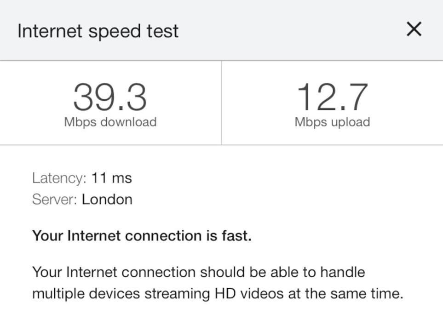The width and height of the screenshot is (443, 314).
Task: Click the "Mbps download" label
Action: point(110,122)
